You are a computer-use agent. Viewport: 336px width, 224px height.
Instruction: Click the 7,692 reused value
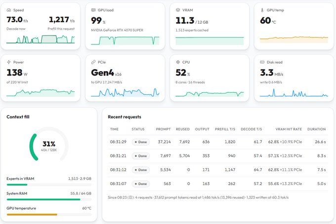point(184,142)
